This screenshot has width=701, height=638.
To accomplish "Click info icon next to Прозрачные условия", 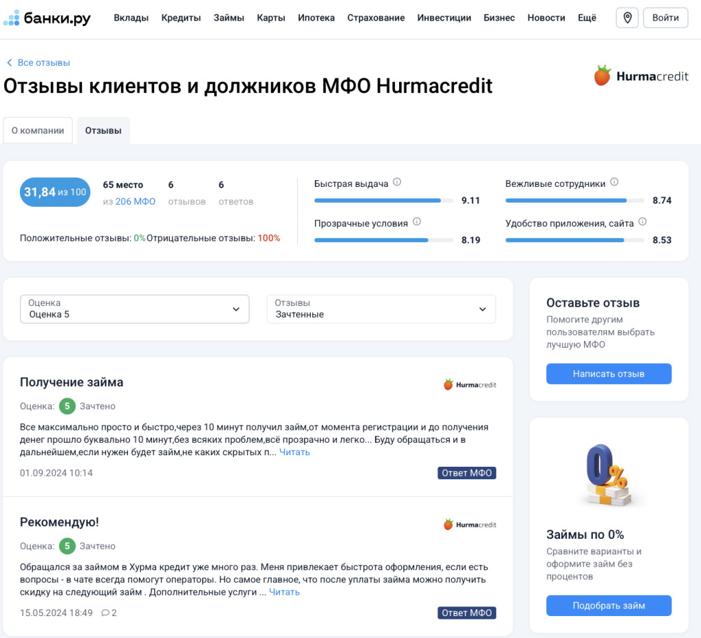I will pos(417,222).
